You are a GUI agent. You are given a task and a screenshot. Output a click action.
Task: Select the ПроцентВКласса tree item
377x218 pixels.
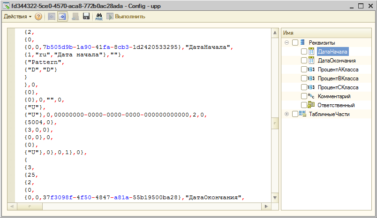point(338,78)
